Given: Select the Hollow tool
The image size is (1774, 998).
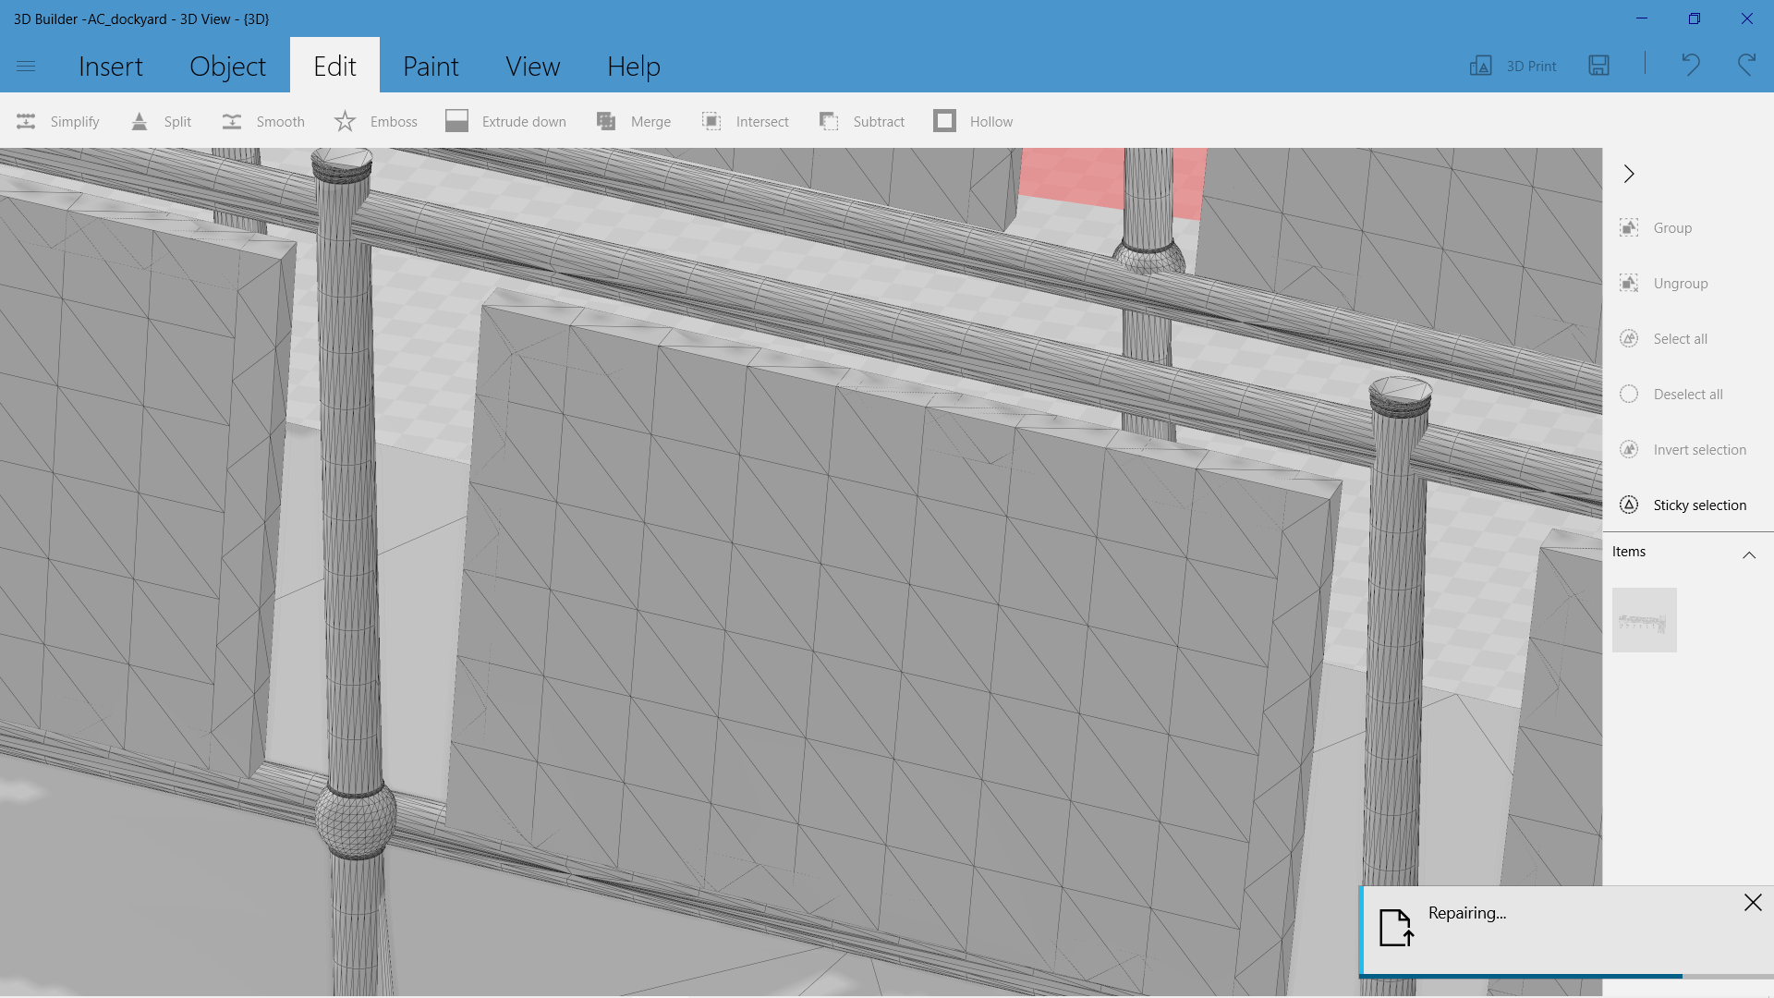Looking at the screenshot, I should [973, 121].
